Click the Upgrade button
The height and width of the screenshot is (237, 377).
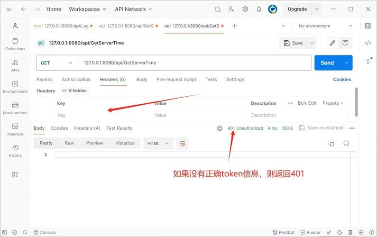297,9
